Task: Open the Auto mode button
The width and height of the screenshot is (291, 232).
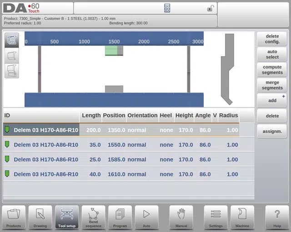Action: point(146,217)
